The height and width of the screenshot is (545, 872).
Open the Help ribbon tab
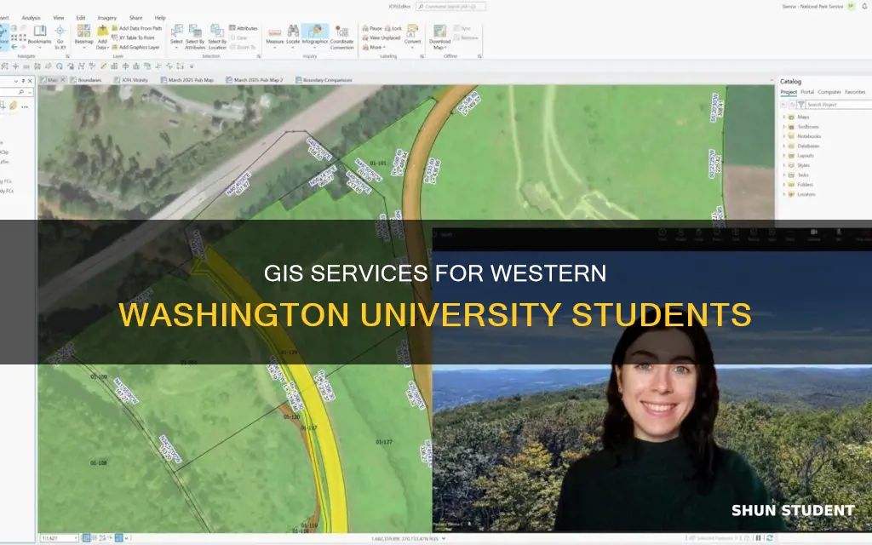pos(159,18)
